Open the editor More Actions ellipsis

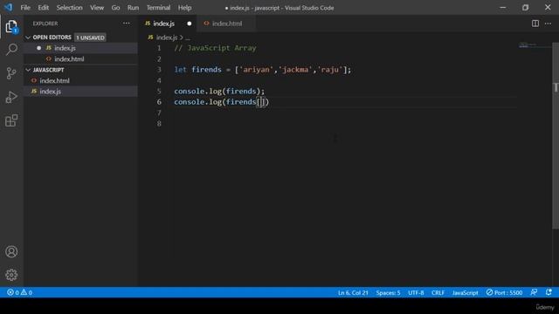pyautogui.click(x=548, y=24)
